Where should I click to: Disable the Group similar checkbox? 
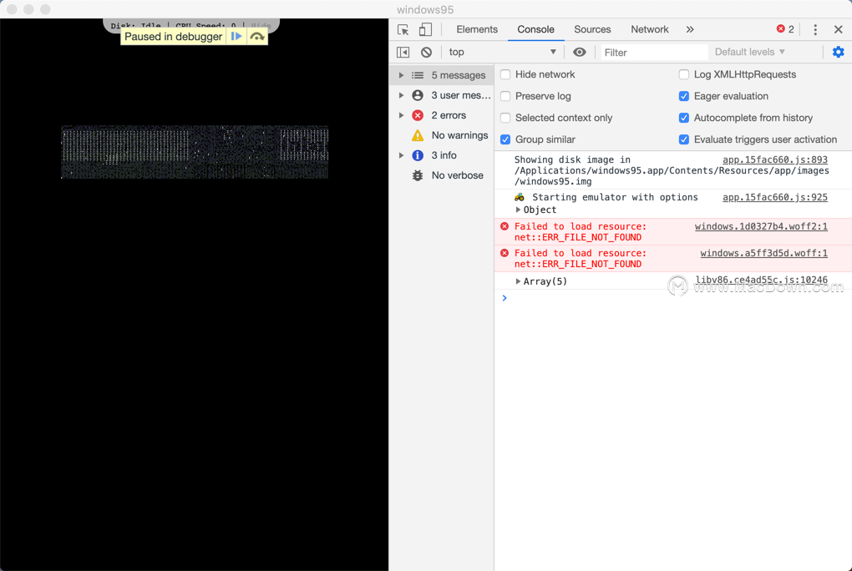coord(505,139)
